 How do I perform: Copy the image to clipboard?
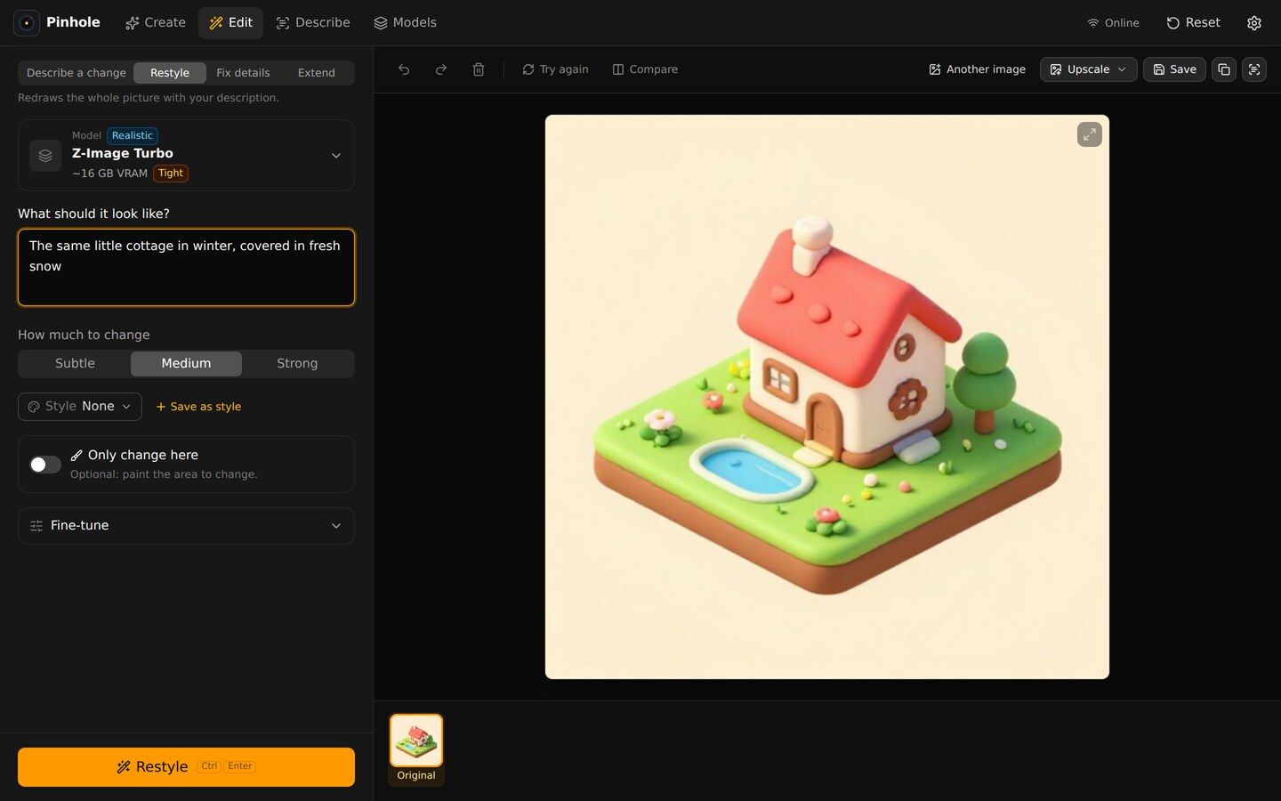tap(1224, 69)
